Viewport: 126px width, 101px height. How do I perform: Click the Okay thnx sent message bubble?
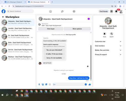[79, 78]
